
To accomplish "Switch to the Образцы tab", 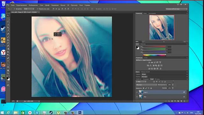I will pyautogui.click(x=143, y=44).
